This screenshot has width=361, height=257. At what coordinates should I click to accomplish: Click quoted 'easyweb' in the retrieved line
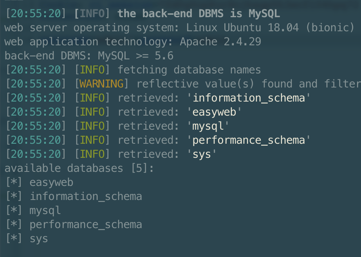(x=214, y=112)
